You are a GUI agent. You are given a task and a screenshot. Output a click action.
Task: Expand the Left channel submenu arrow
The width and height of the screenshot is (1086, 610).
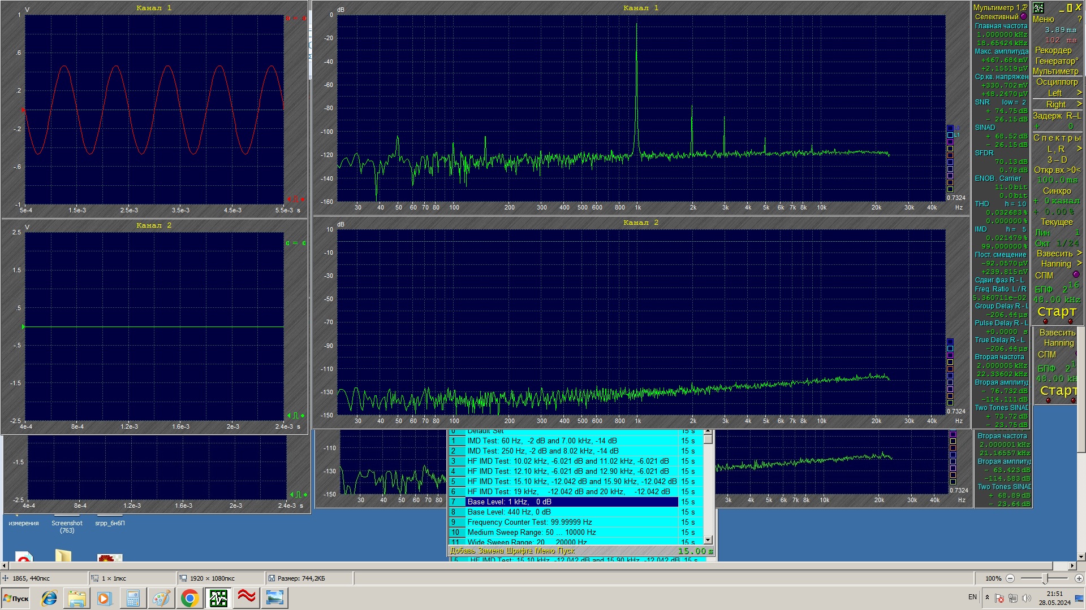click(1079, 93)
